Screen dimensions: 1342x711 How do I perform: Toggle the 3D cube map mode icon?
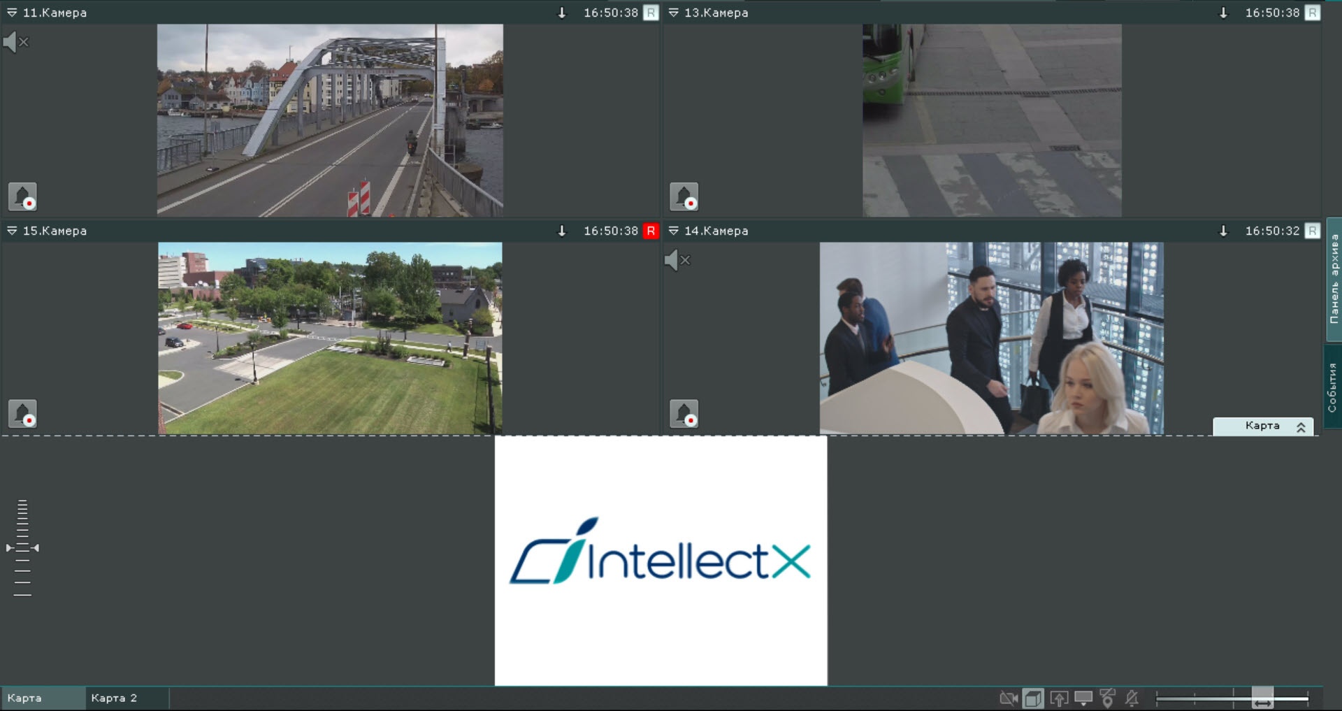point(1033,698)
